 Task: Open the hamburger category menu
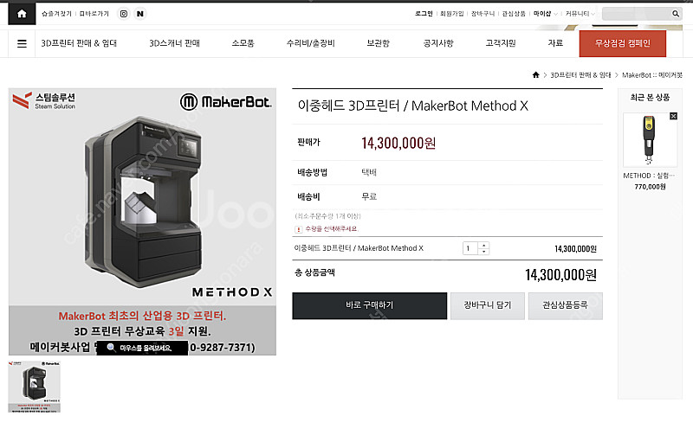(x=22, y=44)
